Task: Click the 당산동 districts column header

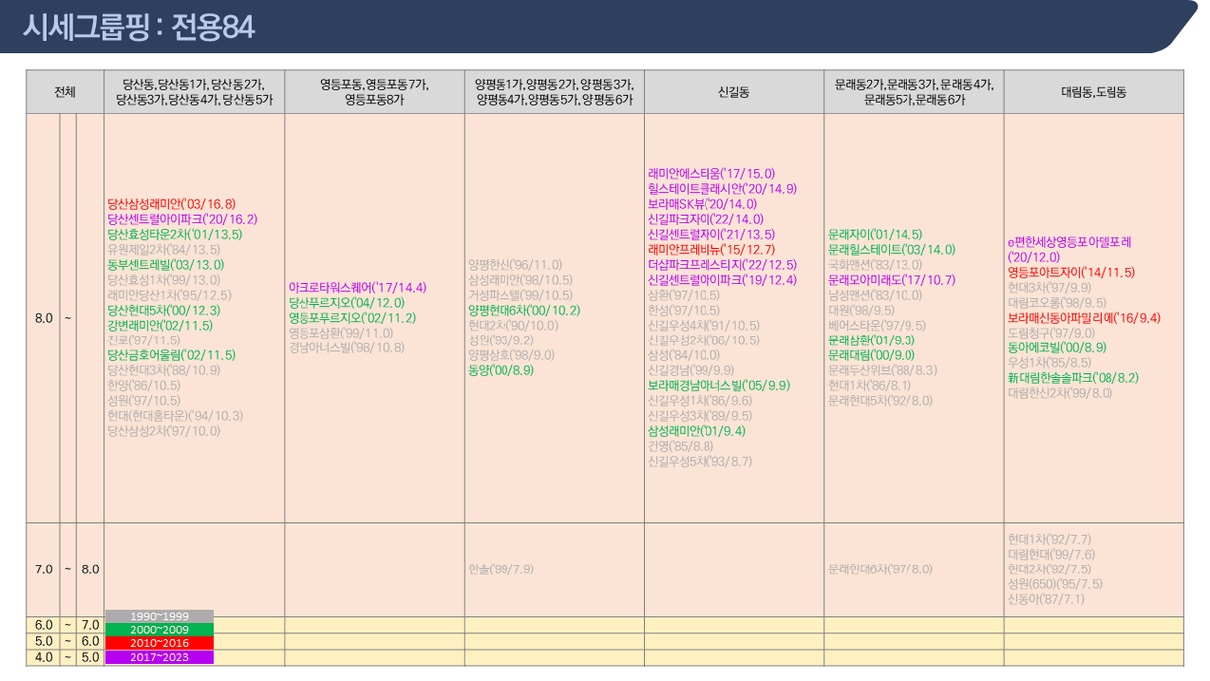Action: tap(194, 92)
